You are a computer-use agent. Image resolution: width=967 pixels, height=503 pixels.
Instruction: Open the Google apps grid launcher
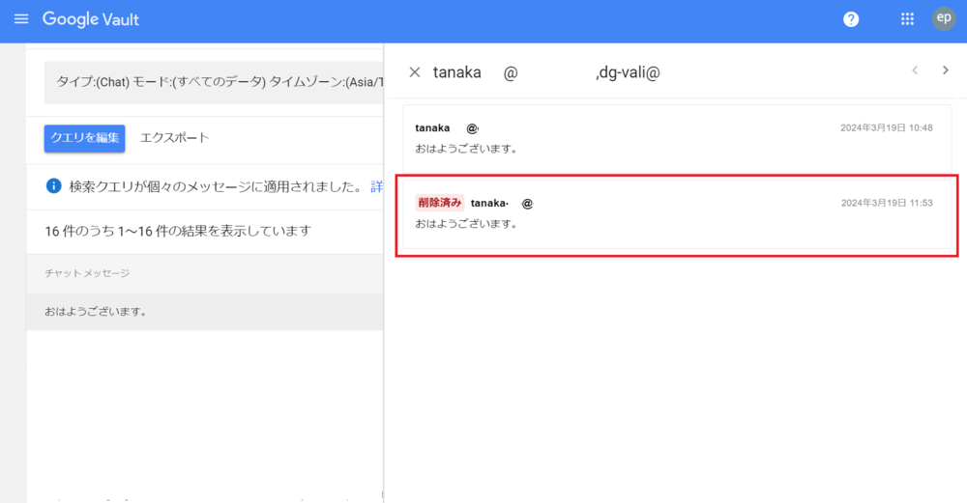(x=907, y=19)
